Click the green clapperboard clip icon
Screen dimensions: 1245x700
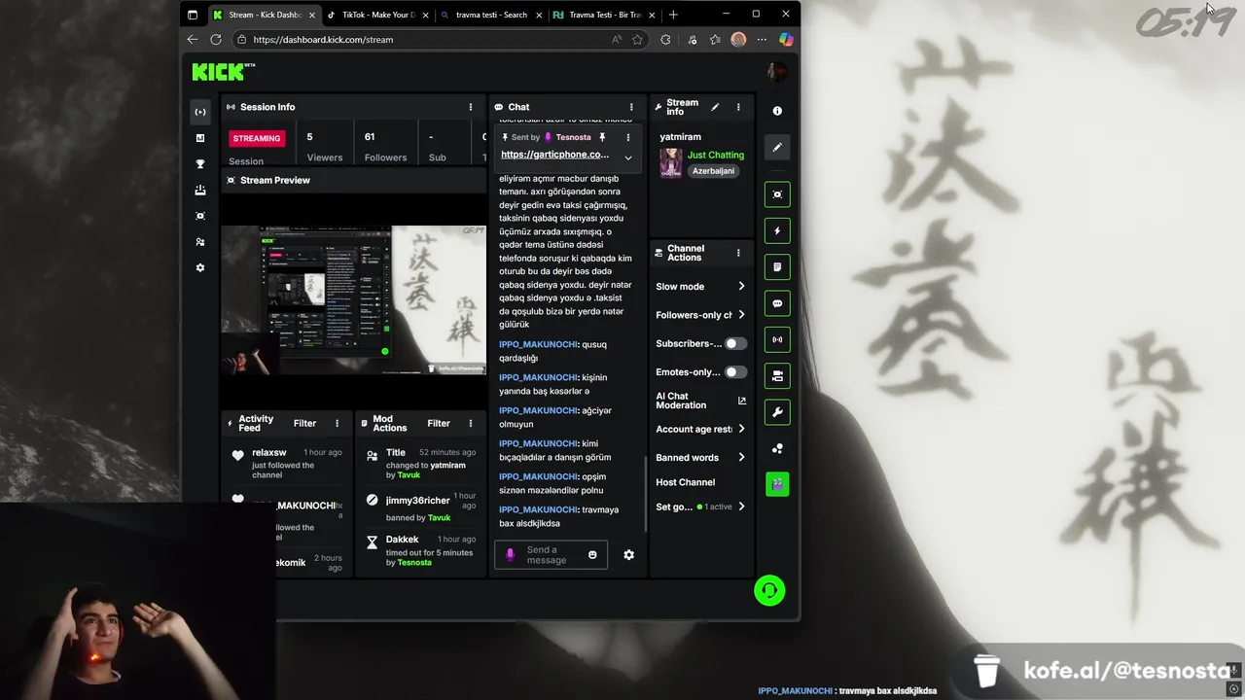[x=777, y=483]
